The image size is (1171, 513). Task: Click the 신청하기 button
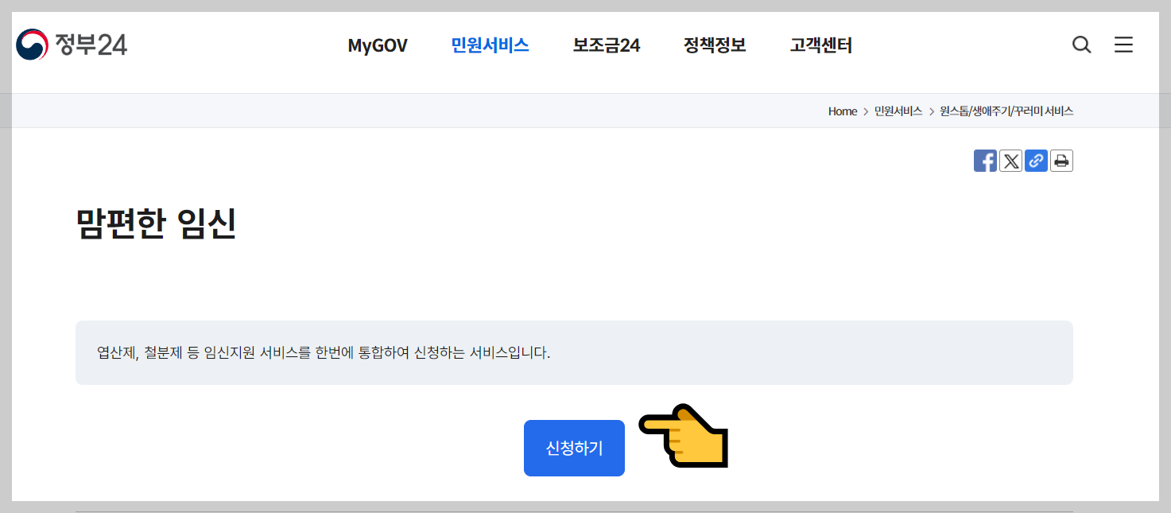click(574, 447)
